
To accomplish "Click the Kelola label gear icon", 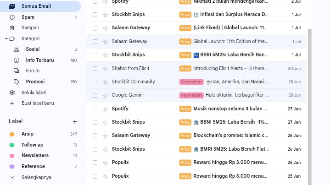I will pyautogui.click(x=12, y=92).
